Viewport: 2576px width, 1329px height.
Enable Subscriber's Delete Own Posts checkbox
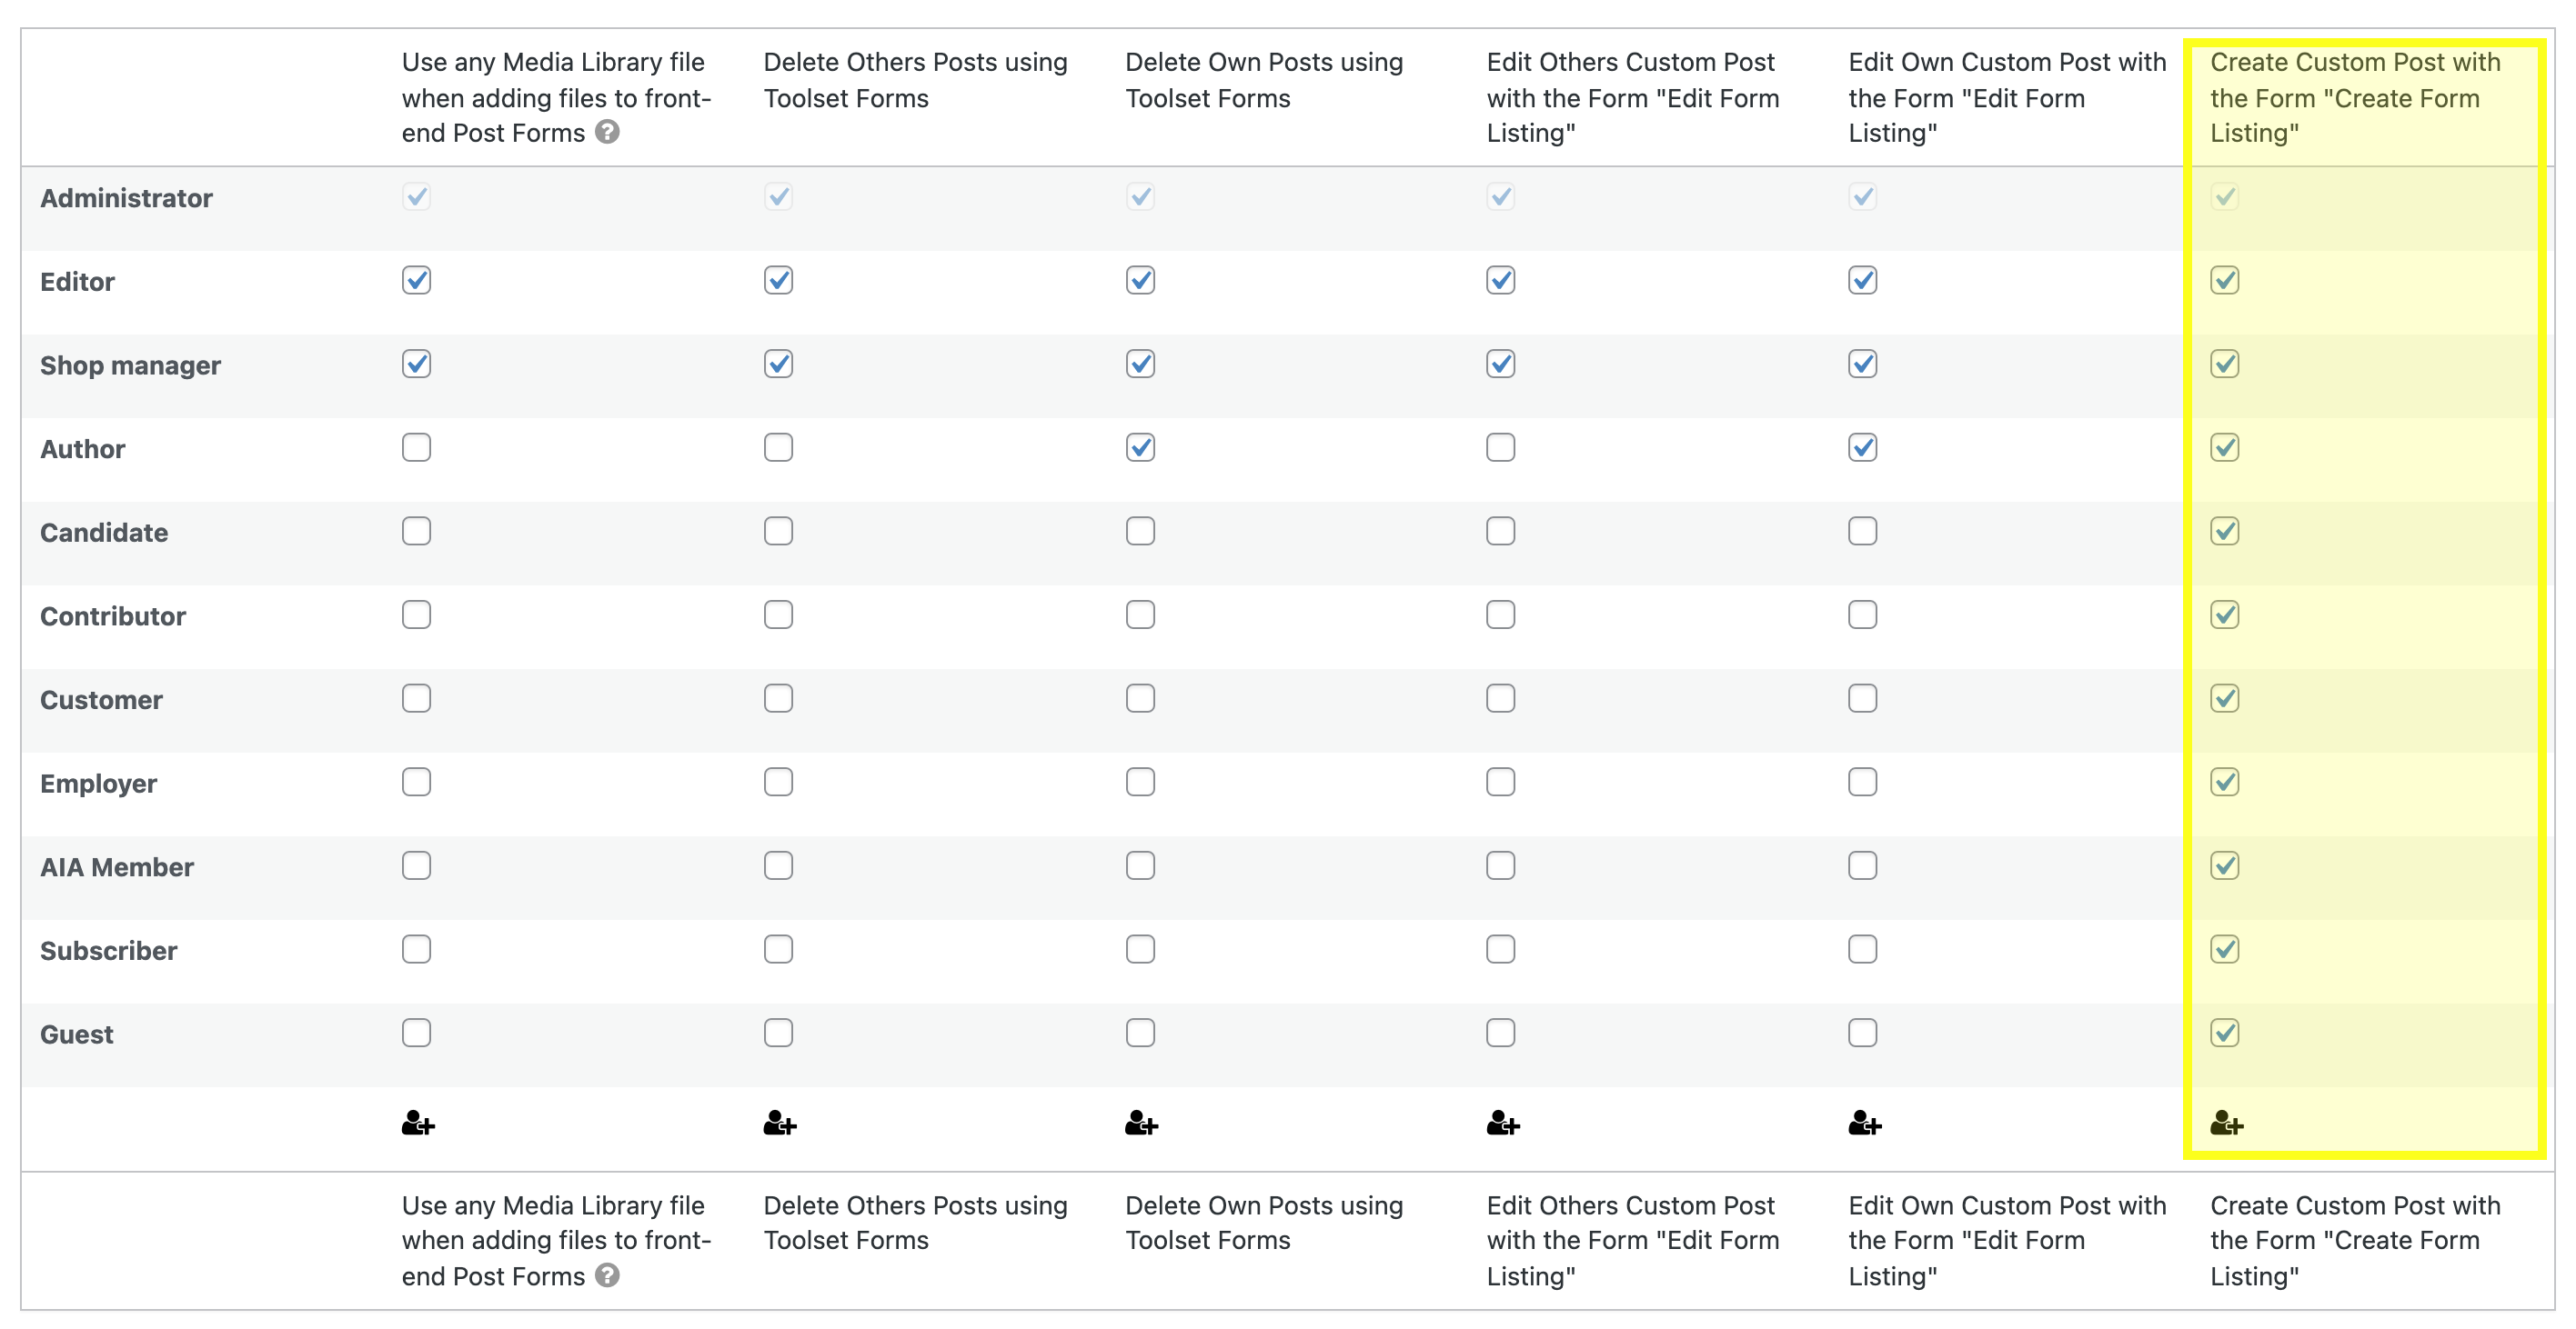1141,948
